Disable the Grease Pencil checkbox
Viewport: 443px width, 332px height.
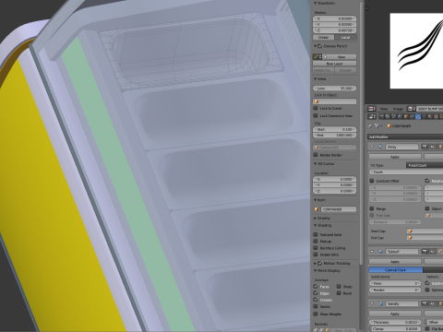(320, 46)
